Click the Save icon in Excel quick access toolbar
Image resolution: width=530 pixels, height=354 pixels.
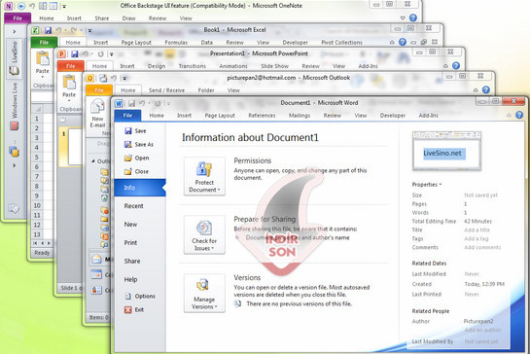click(48, 30)
